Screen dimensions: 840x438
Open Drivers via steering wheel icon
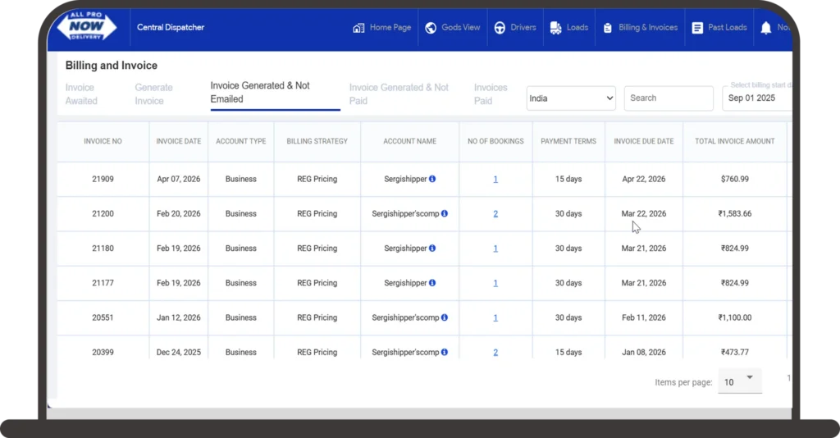(x=500, y=28)
